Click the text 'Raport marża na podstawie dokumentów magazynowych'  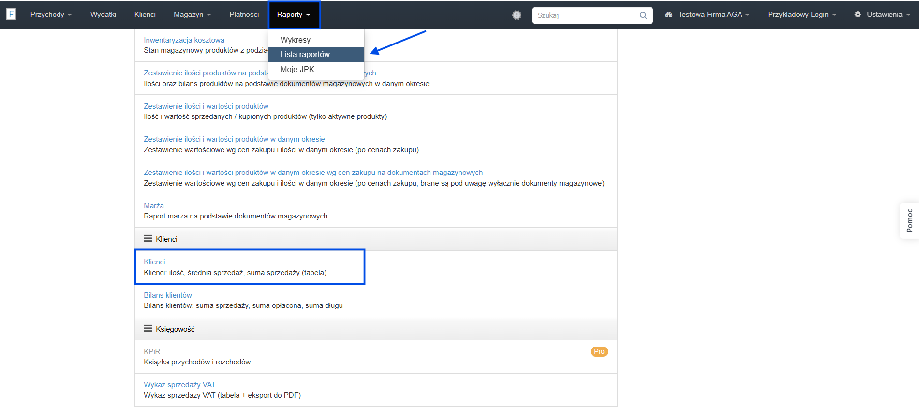236,216
